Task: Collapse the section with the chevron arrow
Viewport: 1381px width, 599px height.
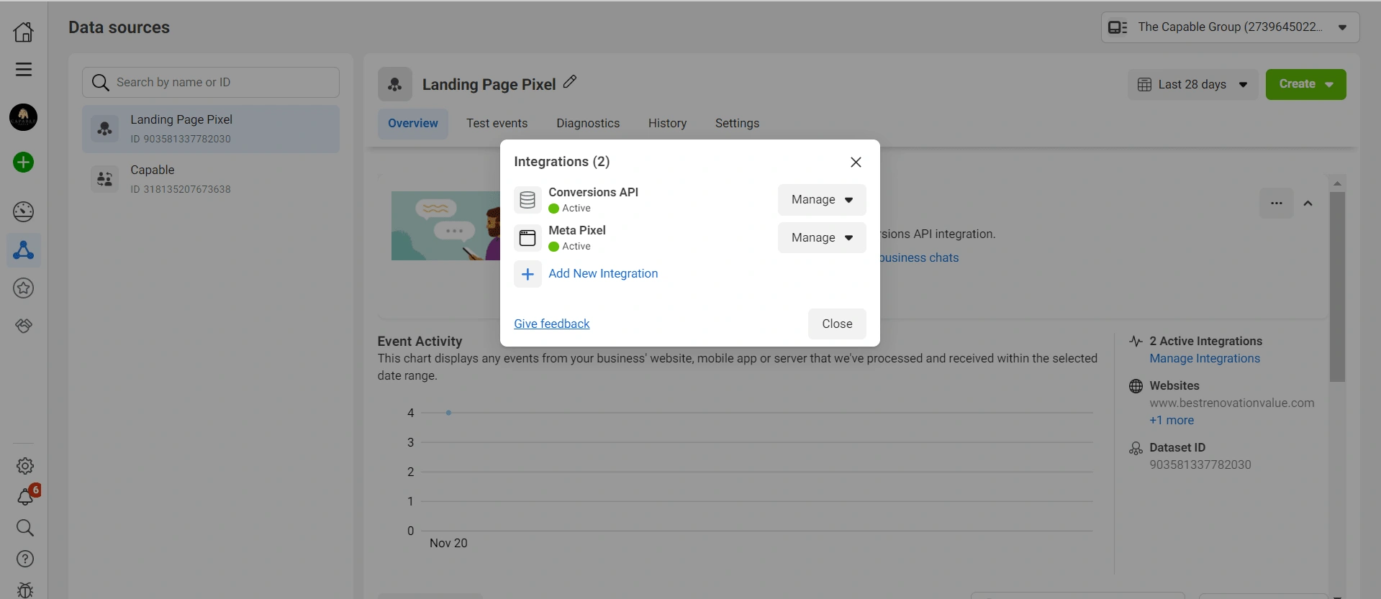Action: (x=1308, y=204)
